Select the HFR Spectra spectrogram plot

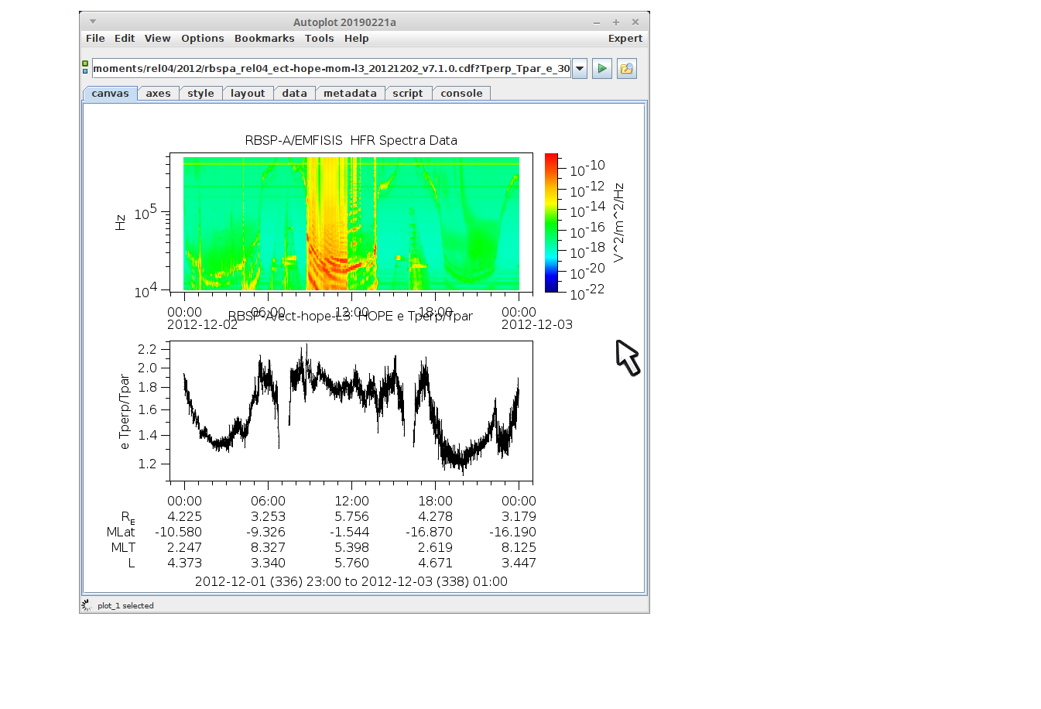click(351, 223)
